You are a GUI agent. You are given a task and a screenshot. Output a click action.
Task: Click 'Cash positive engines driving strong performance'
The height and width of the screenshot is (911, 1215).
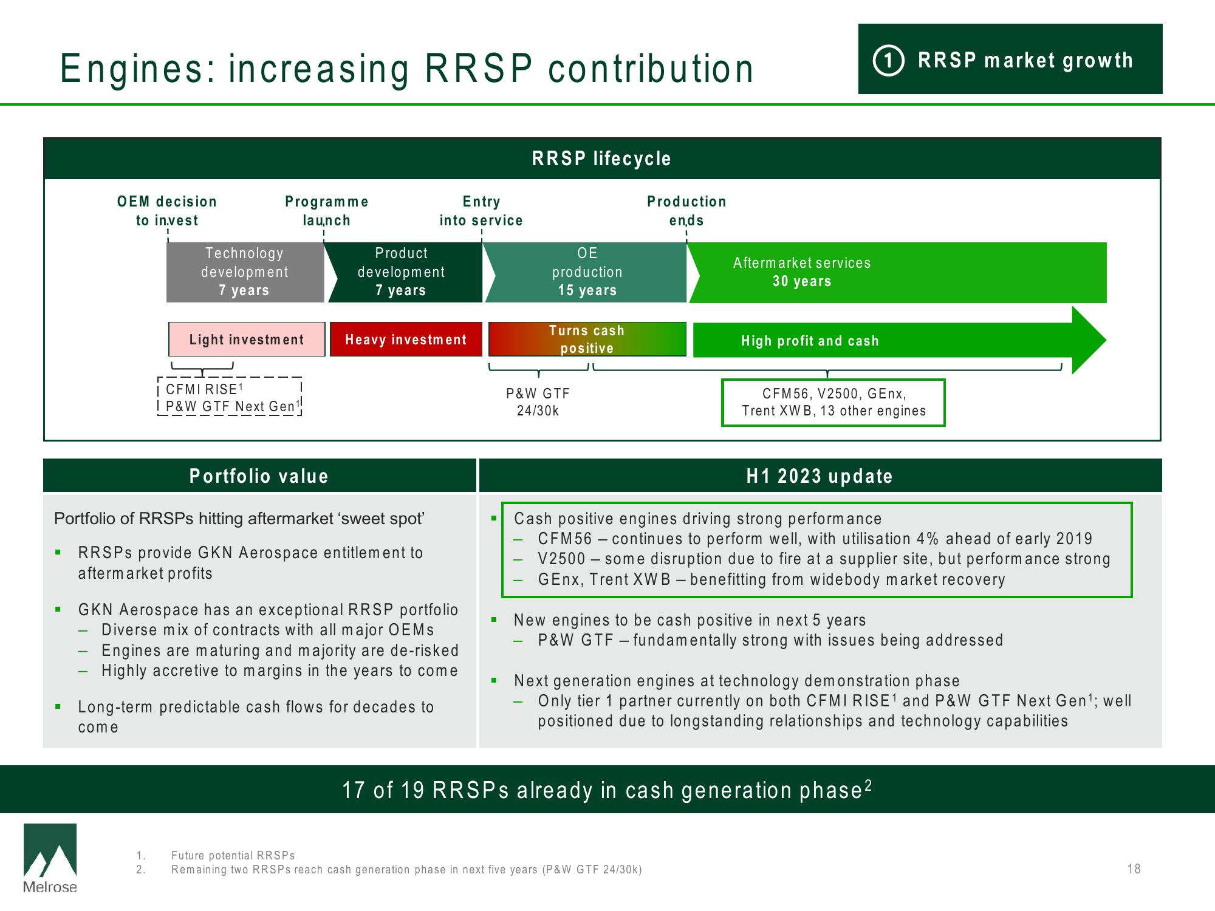(x=697, y=519)
